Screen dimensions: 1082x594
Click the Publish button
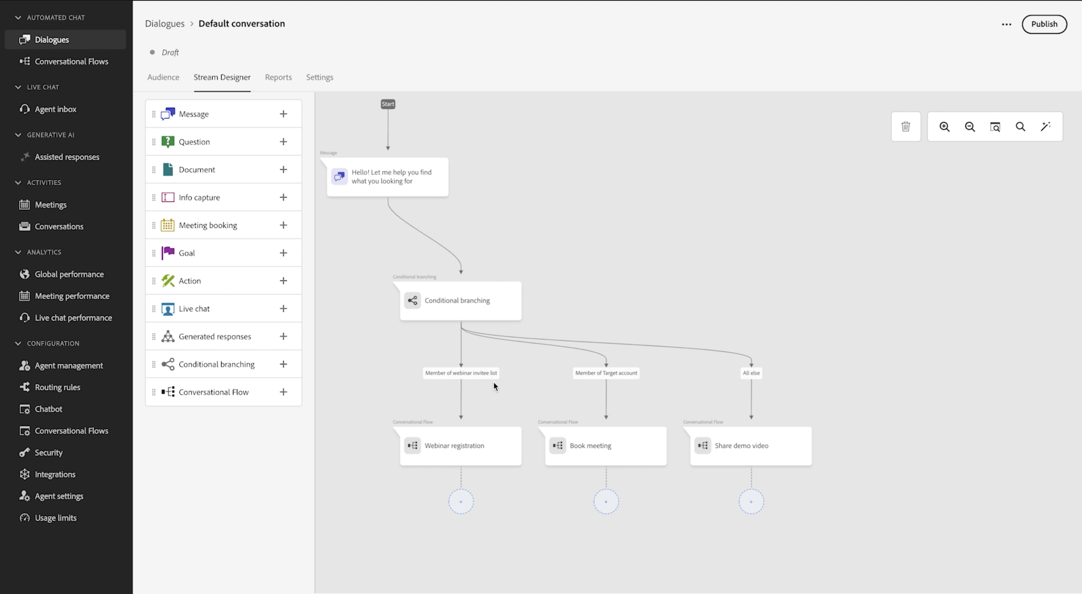coord(1045,24)
